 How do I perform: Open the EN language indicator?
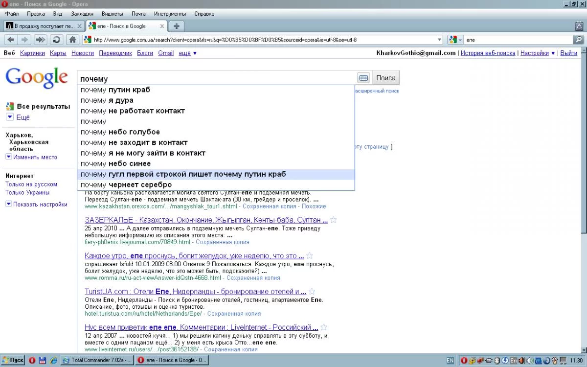click(x=450, y=361)
